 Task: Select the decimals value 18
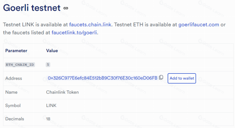point(48,119)
